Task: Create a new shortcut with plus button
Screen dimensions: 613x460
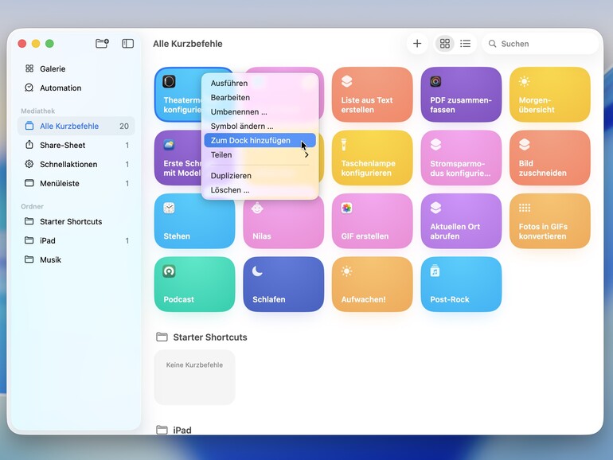Action: pos(417,44)
